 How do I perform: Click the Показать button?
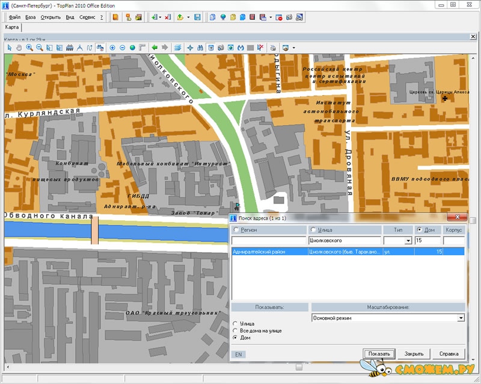click(x=379, y=354)
